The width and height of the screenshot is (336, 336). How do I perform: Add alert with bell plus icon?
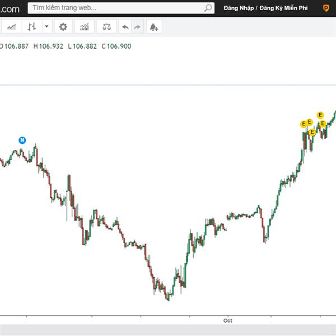coord(154,27)
